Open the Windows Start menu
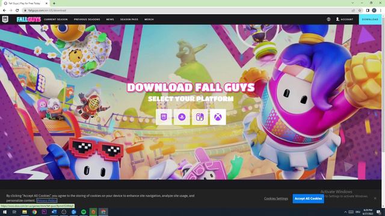Image resolution: width=385 pixels, height=216 pixels. click(5, 212)
